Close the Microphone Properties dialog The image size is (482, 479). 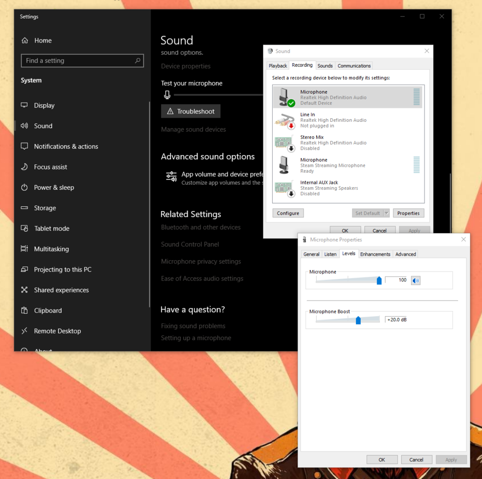[x=463, y=239]
